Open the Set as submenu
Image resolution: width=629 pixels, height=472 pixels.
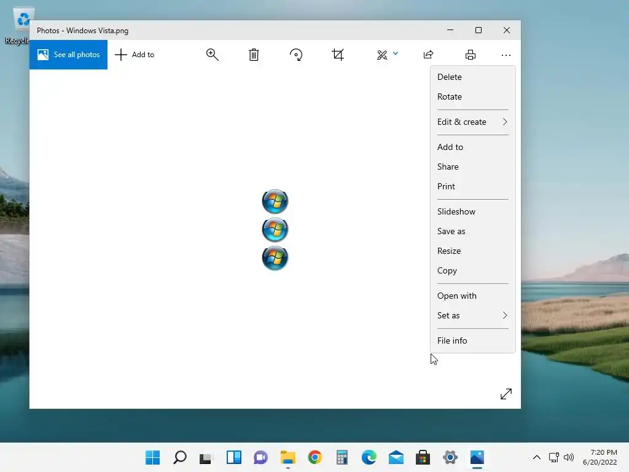coord(472,315)
